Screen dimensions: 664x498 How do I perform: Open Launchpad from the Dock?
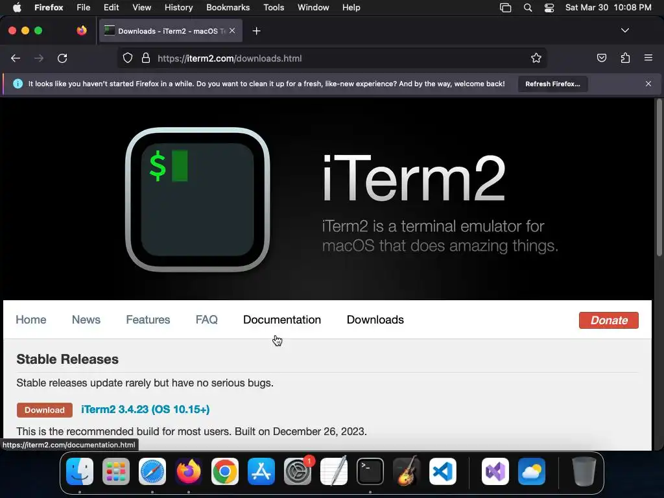pos(116,471)
